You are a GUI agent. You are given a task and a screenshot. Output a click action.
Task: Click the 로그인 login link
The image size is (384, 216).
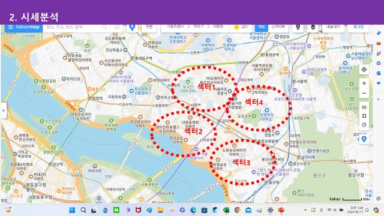[358, 26]
